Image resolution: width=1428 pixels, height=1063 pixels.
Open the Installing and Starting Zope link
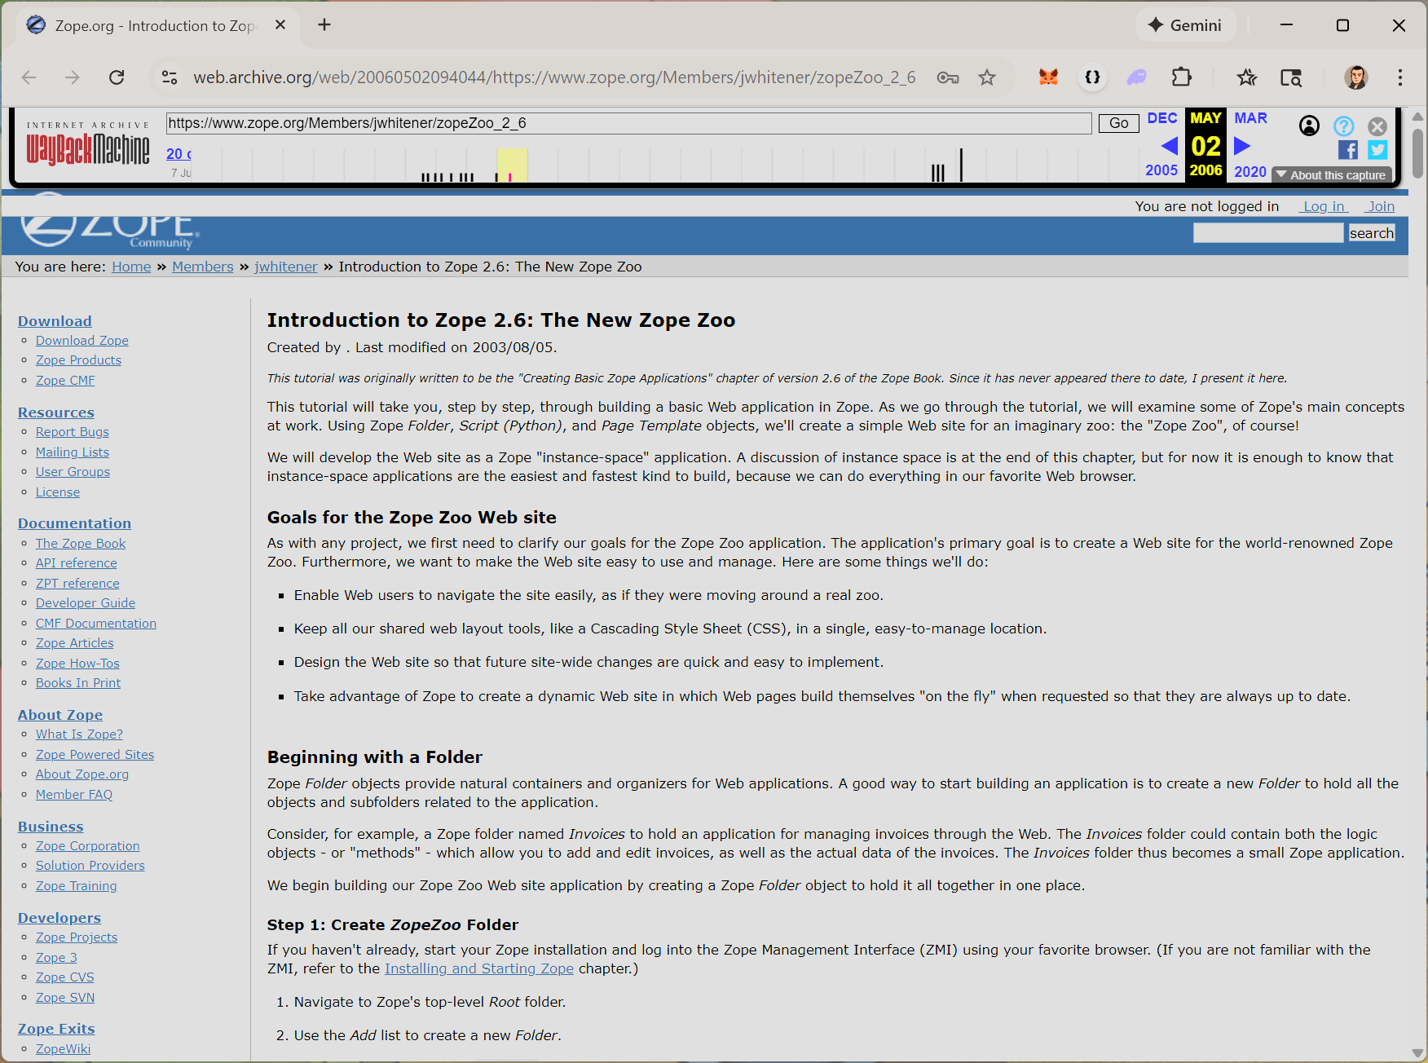pyautogui.click(x=478, y=968)
